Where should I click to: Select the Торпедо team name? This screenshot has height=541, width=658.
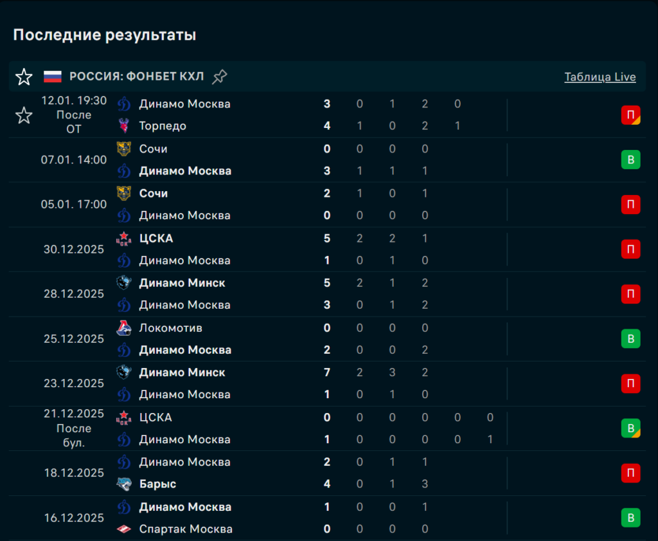[163, 126]
